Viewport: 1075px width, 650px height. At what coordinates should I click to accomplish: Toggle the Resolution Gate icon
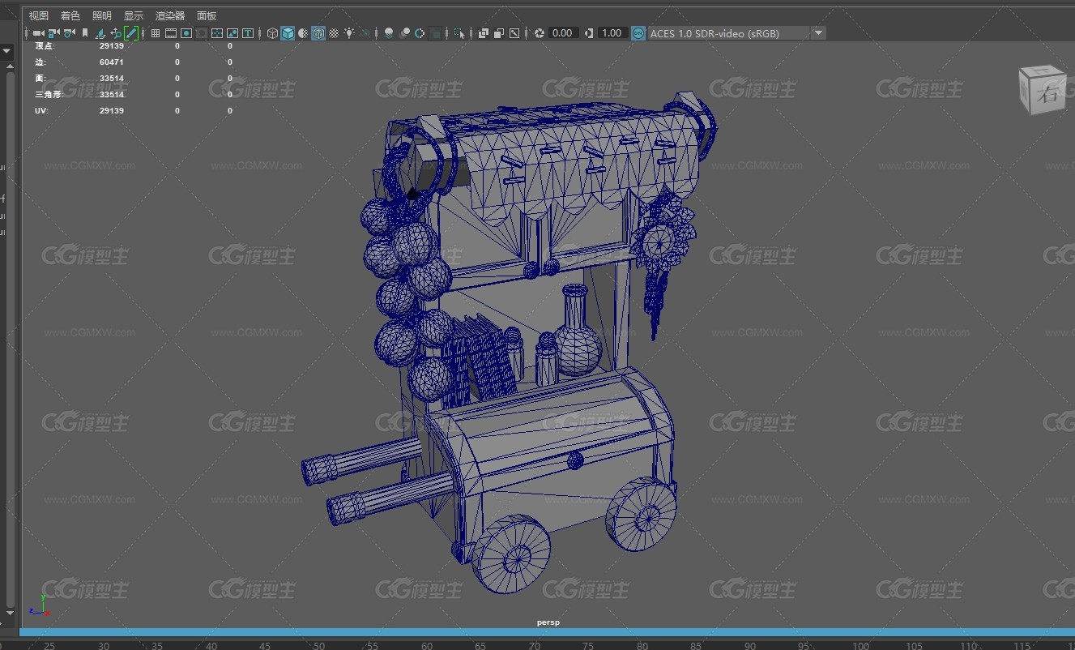pyautogui.click(x=186, y=33)
